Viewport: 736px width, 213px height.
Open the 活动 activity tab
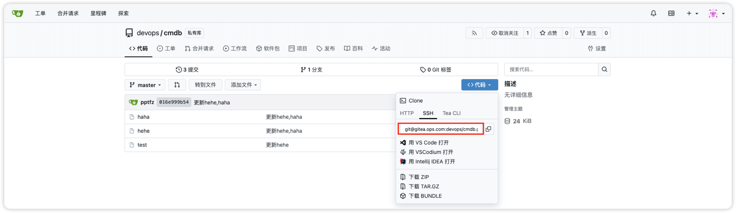pos(381,48)
